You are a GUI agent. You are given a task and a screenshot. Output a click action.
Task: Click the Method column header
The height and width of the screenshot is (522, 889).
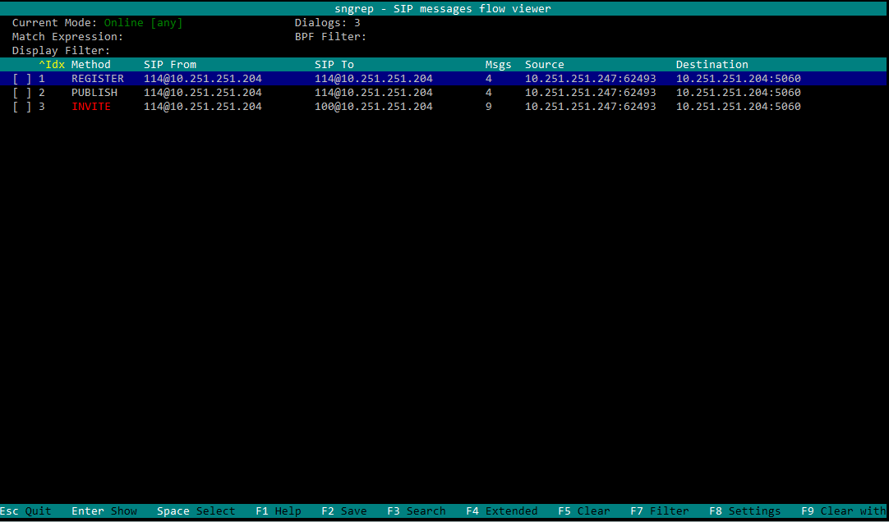click(90, 65)
